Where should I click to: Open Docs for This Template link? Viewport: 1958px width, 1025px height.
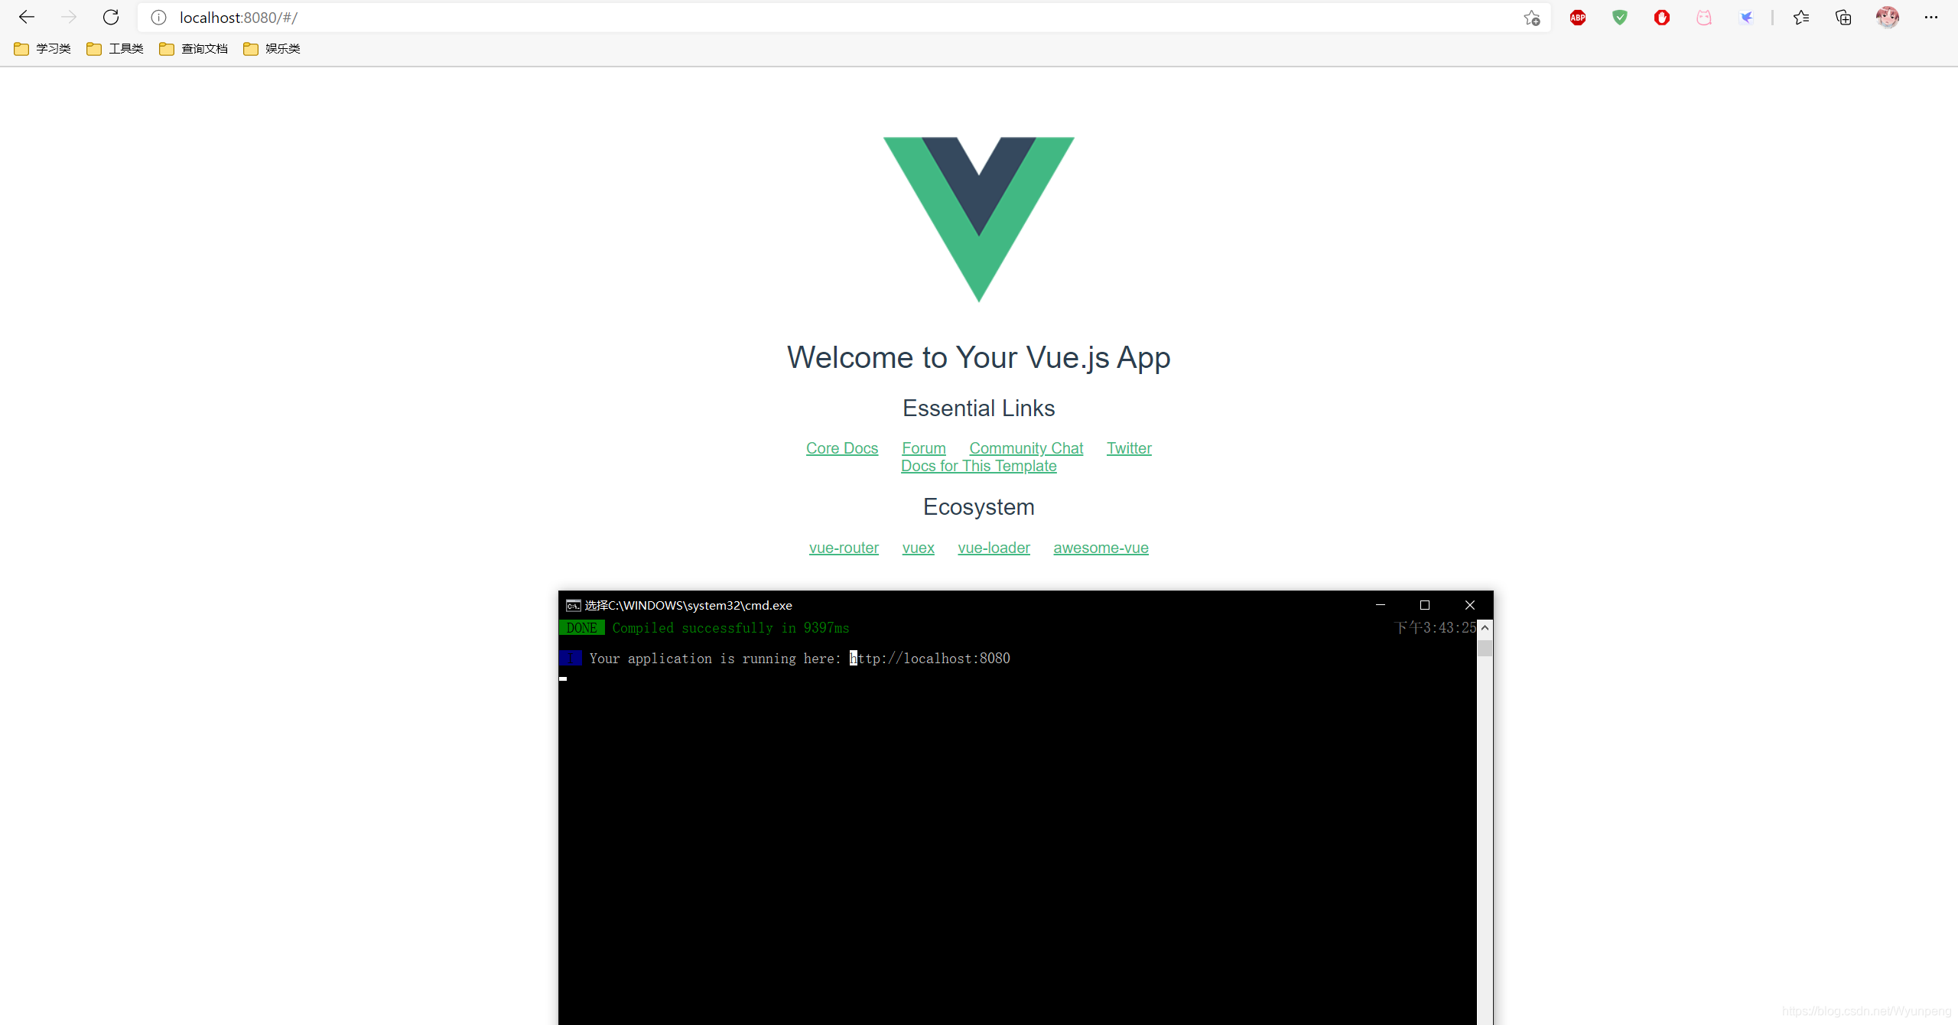979,466
